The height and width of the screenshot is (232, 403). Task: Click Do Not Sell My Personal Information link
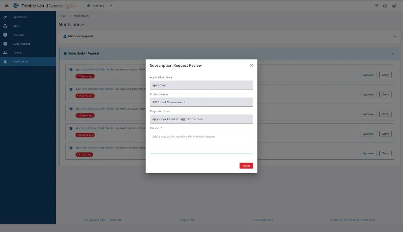tap(352, 220)
